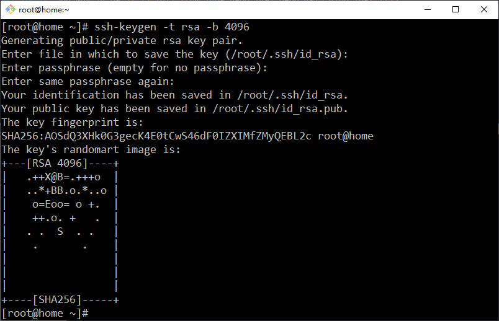Maximize the terminal window
The height and width of the screenshot is (321, 499).
[x=456, y=9]
